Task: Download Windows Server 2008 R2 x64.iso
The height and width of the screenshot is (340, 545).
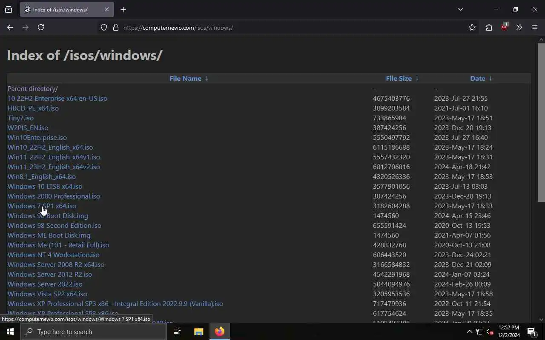Action: click(56, 264)
